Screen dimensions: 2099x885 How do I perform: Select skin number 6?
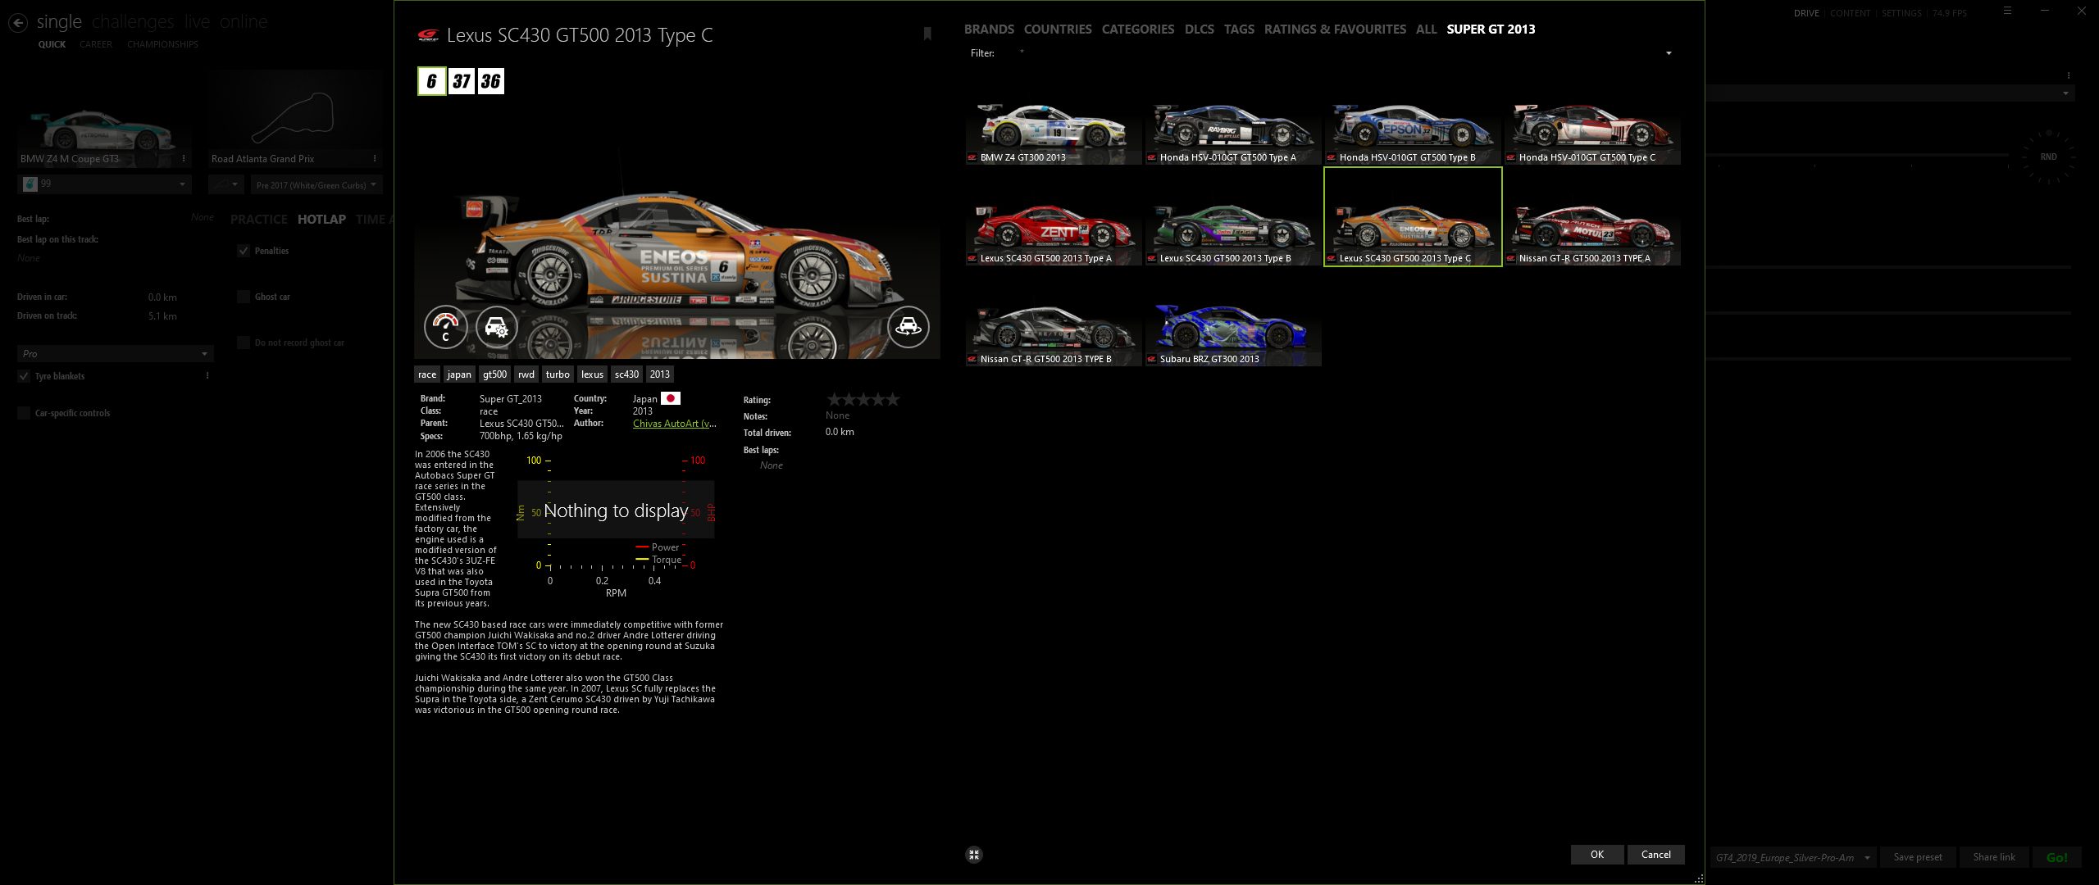coord(432,81)
